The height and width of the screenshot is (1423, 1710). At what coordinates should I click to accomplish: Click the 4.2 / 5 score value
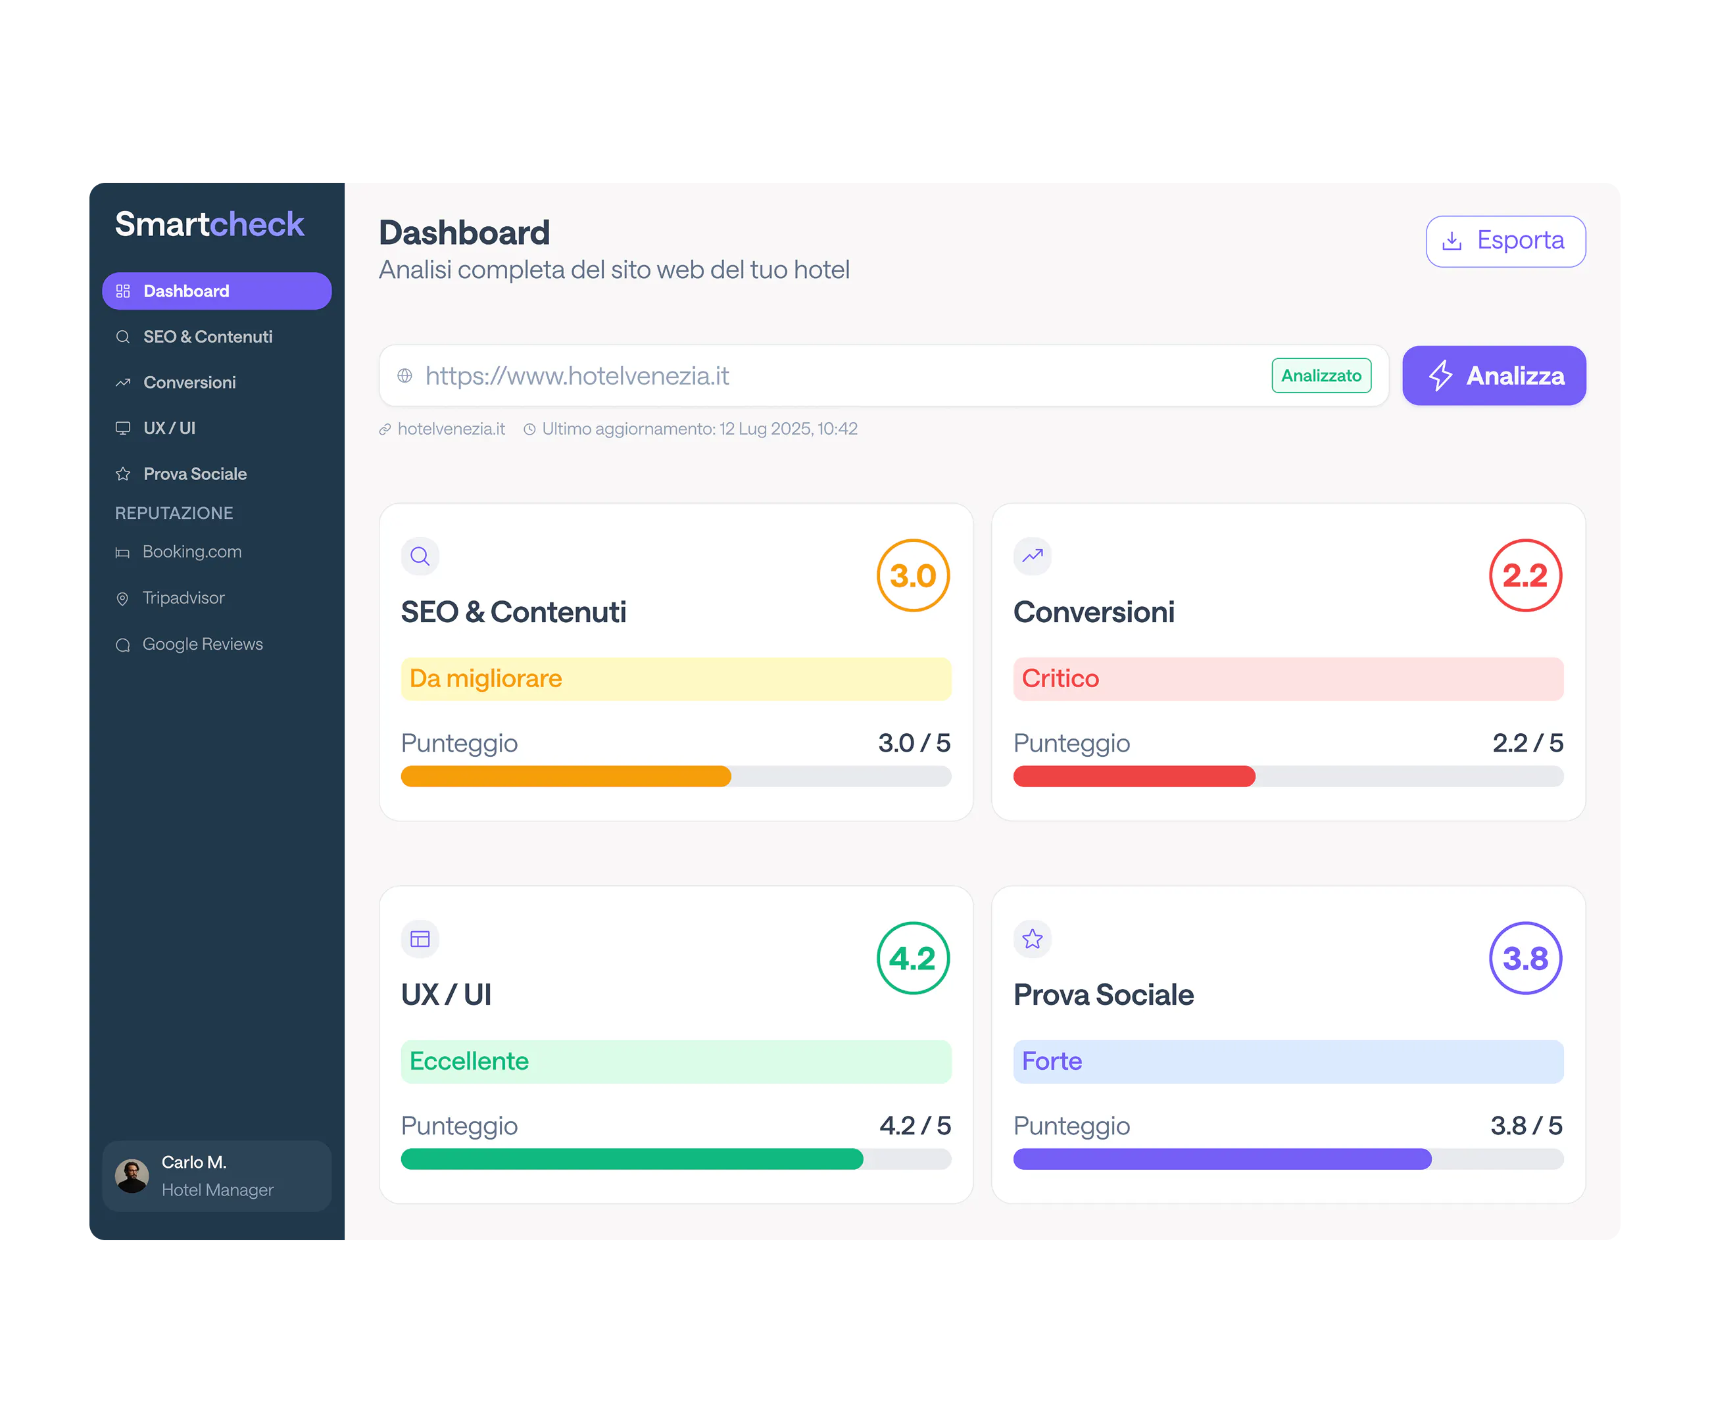tap(916, 1126)
